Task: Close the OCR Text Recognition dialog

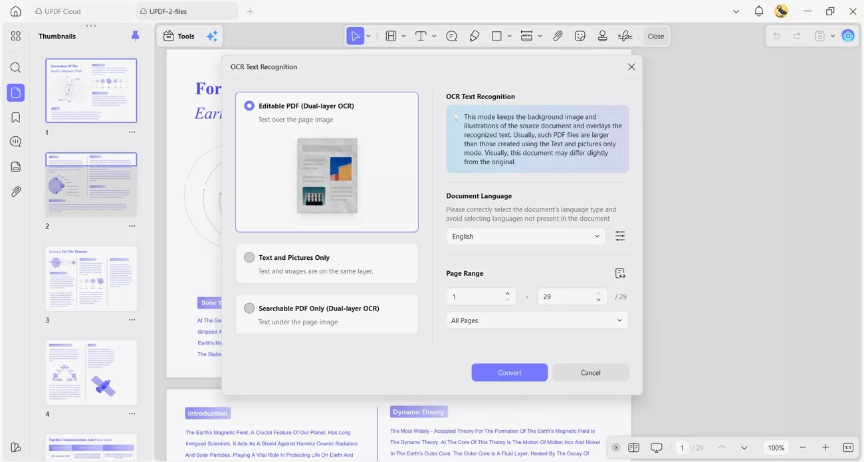Action: [631, 66]
